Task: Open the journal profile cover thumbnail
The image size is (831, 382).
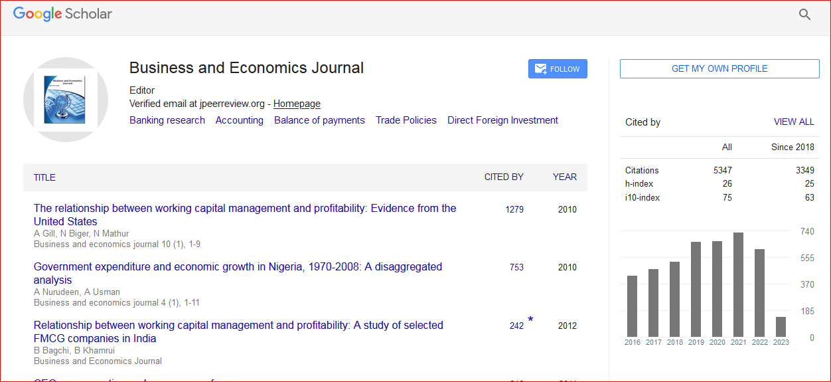Action: click(x=66, y=100)
